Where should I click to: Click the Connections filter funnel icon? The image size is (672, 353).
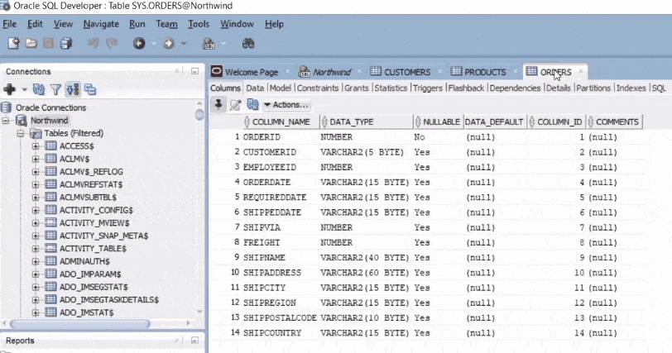pos(55,89)
